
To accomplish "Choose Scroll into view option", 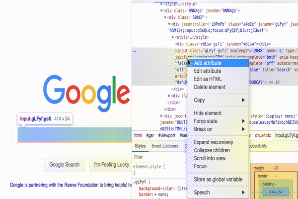I will coord(218,158).
